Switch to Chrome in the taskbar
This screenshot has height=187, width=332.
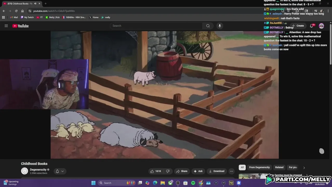[201, 183]
